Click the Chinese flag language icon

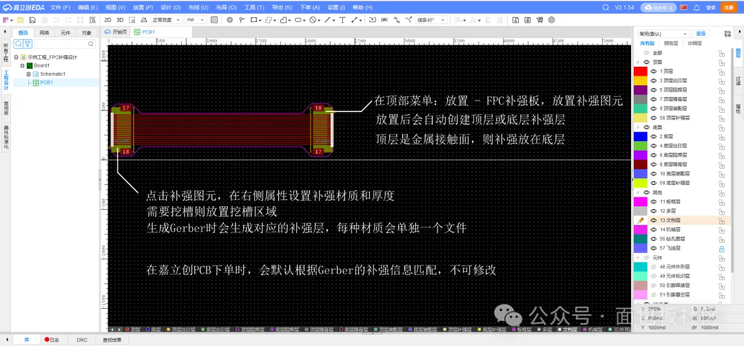[x=684, y=8]
